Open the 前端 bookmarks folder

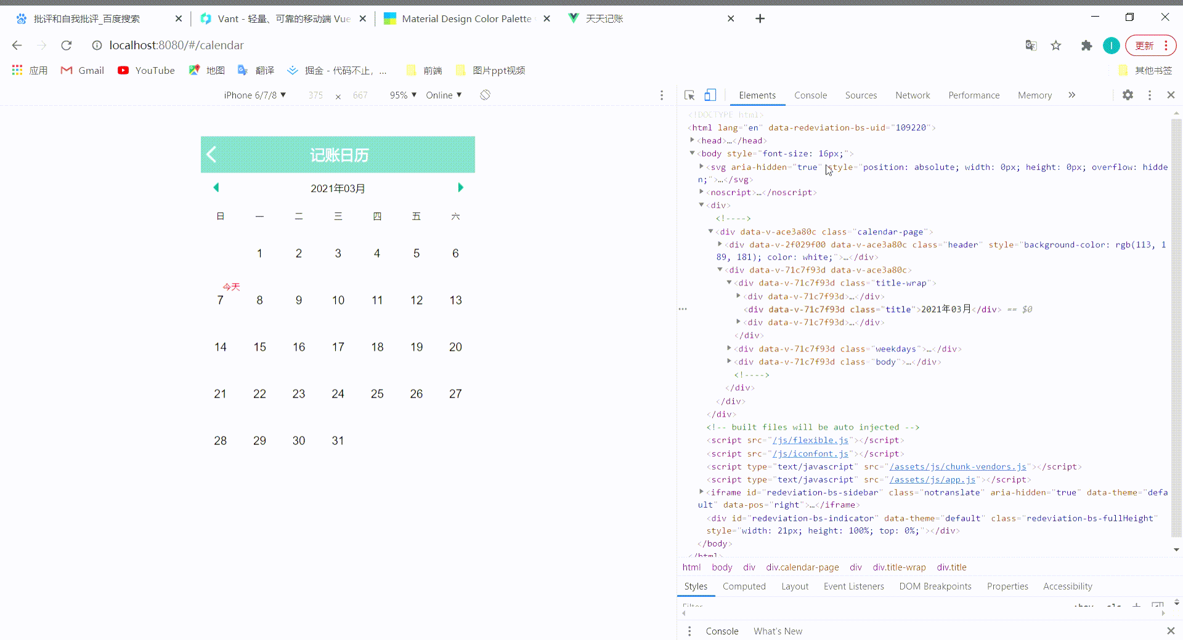click(x=424, y=70)
